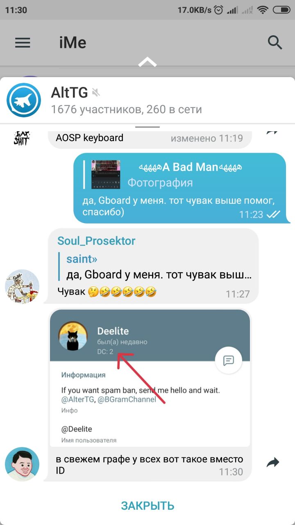Viewport: 295px width, 525px height.
Task: Open the hamburger navigation menu
Action: pos(23,43)
